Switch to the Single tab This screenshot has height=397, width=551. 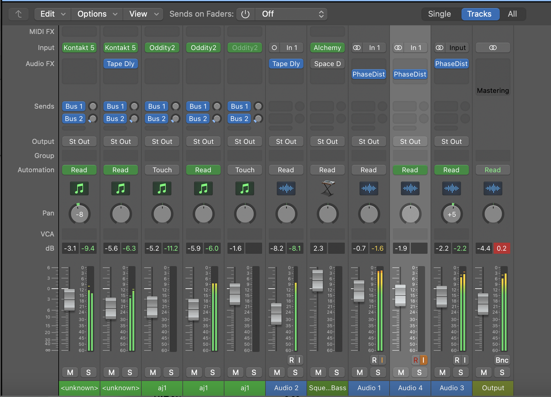click(x=439, y=14)
